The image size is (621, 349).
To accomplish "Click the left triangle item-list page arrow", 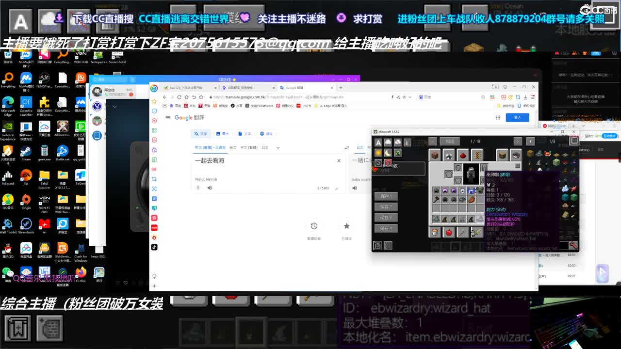I will pos(530,141).
